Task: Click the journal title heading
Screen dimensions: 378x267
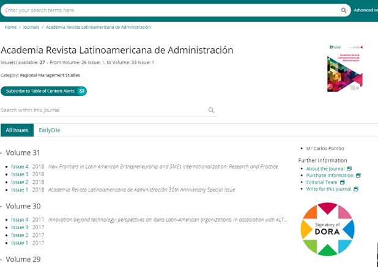Action: point(117,50)
